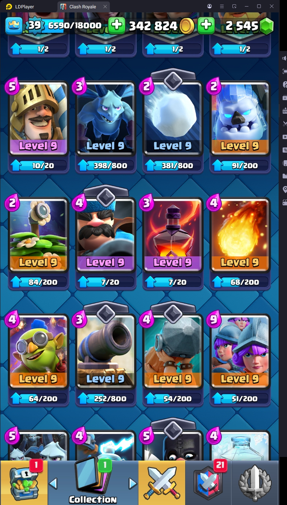Tap the King level 39 star badge

tap(35, 25)
